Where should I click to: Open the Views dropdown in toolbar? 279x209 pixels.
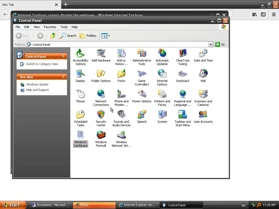pos(105,36)
